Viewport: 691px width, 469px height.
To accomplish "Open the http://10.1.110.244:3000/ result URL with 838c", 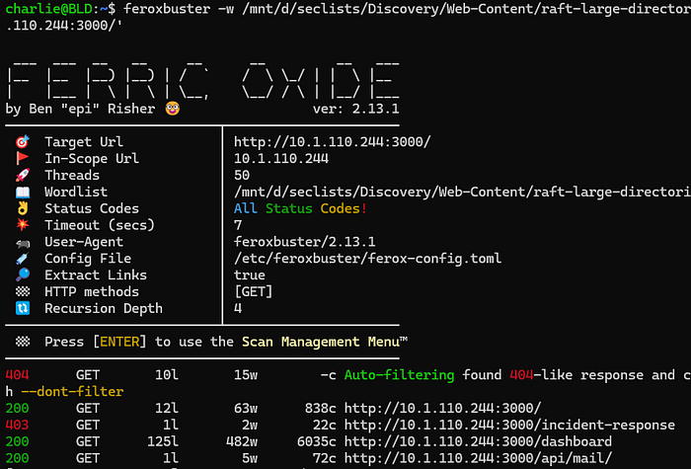I will tap(442, 408).
